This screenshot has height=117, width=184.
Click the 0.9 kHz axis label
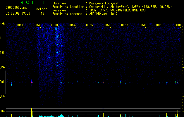click(x=2, y=67)
